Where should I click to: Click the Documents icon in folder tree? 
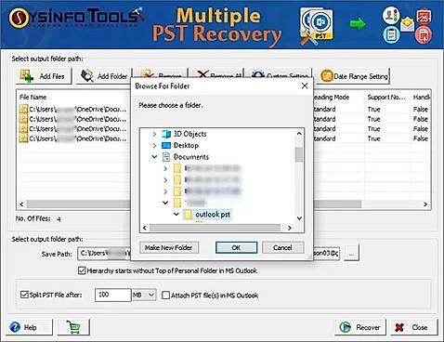coord(166,157)
